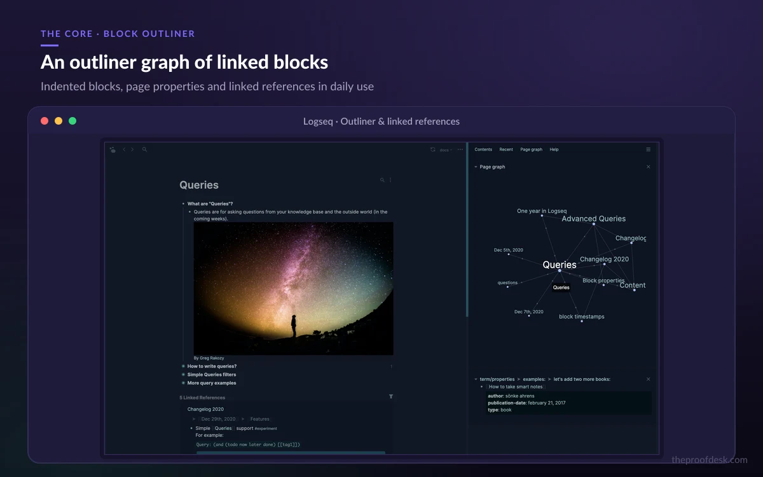Click the 'What are "Queries"?' bullet
Image resolution: width=763 pixels, height=477 pixels.
[x=183, y=204]
